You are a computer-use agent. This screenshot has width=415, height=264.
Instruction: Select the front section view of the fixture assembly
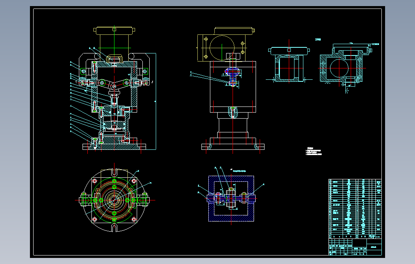114,89
